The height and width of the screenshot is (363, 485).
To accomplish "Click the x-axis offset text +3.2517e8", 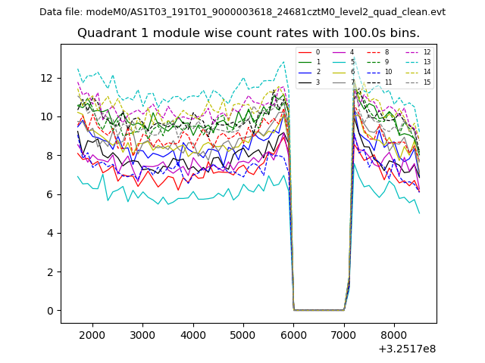I will click(x=405, y=349).
